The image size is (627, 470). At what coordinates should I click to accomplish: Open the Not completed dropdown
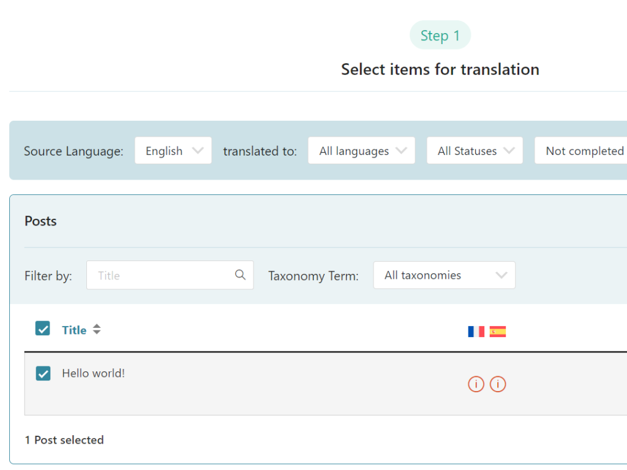click(580, 151)
